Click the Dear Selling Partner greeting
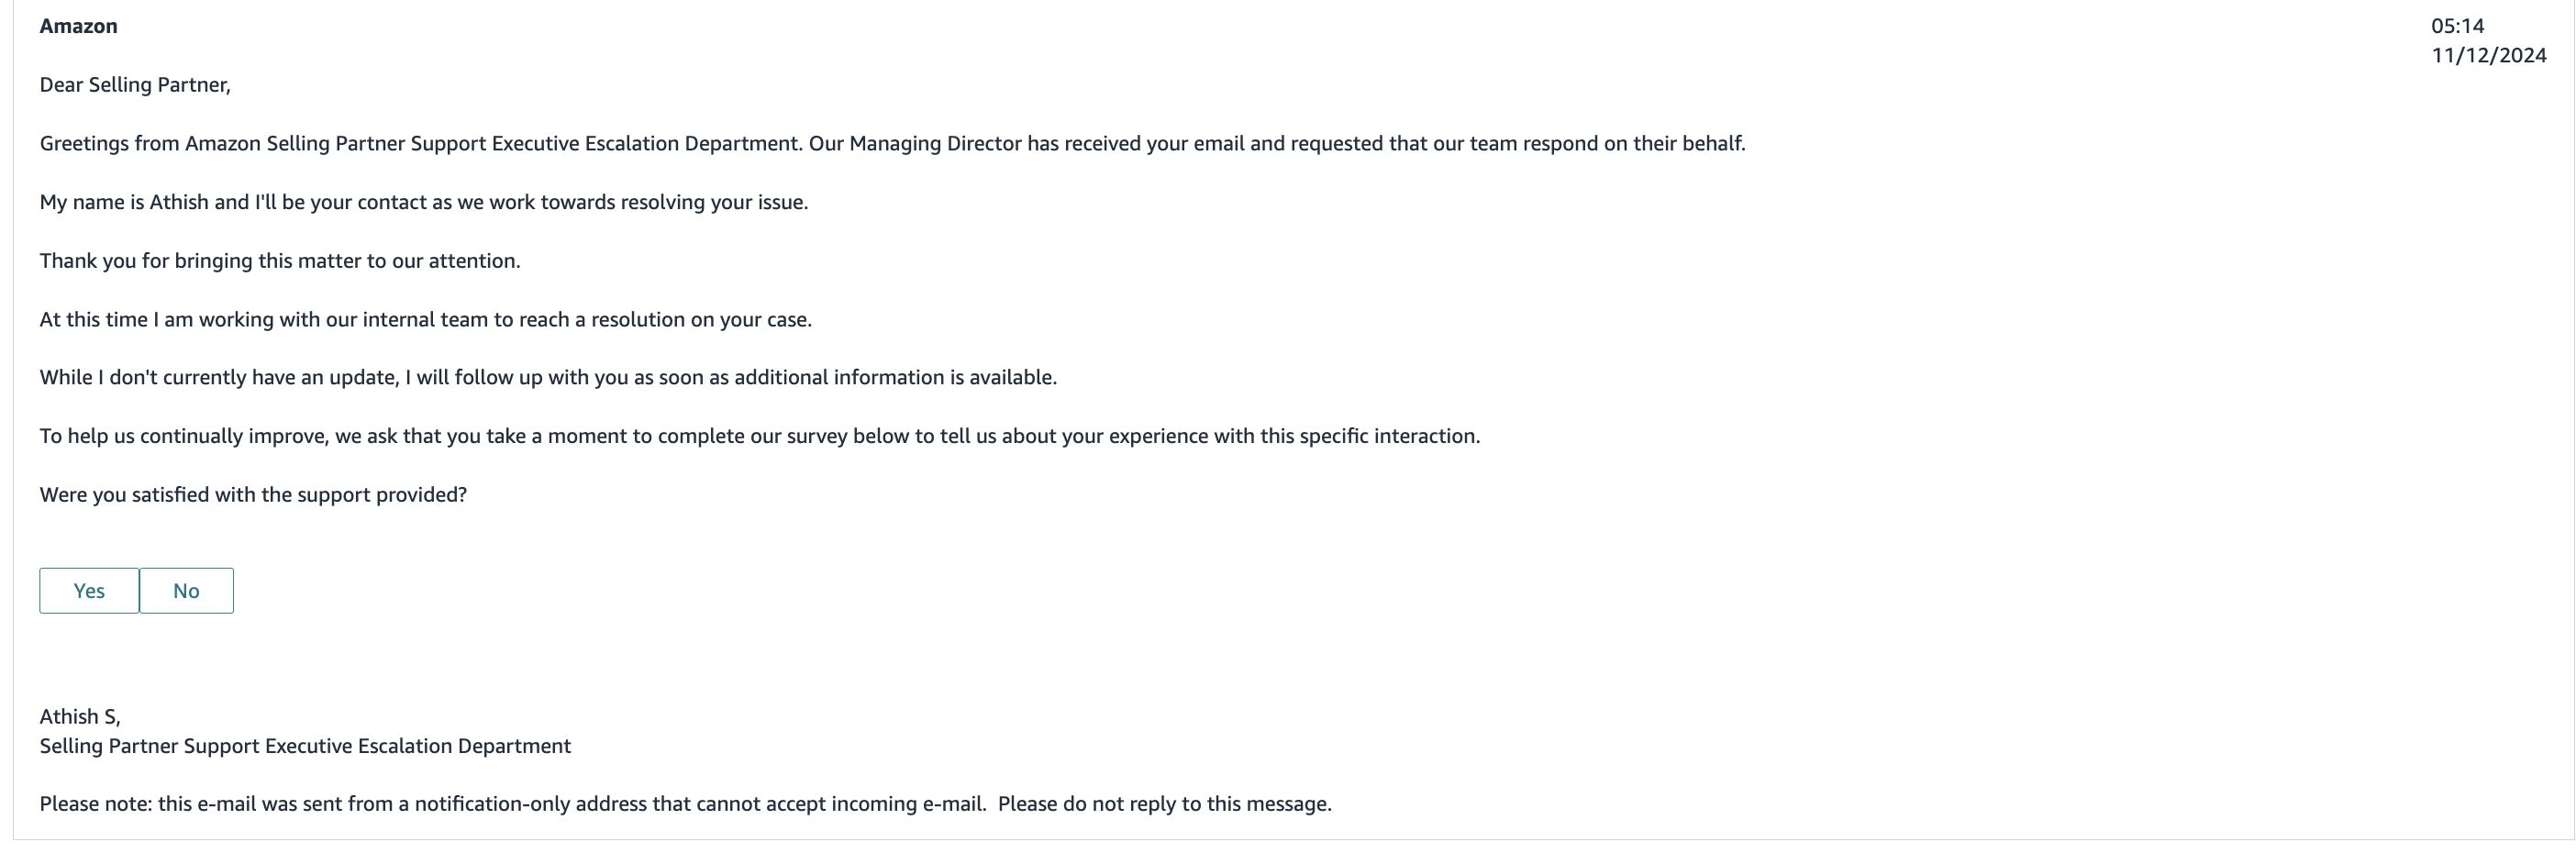Viewport: 2576px width, 864px height. 135,85
